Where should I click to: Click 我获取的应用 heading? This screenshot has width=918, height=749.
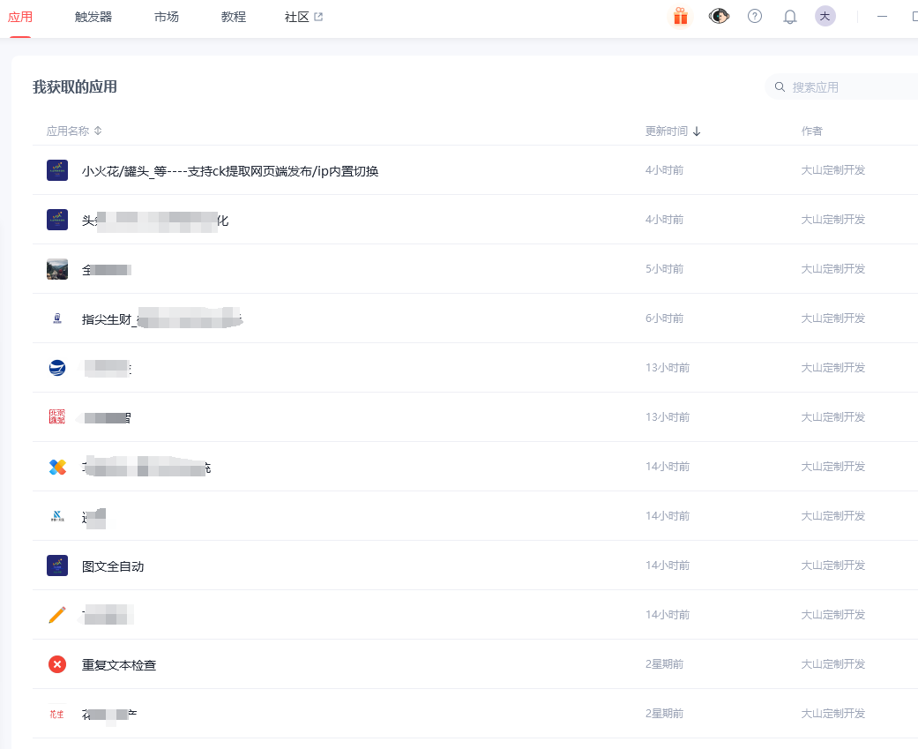[74, 86]
